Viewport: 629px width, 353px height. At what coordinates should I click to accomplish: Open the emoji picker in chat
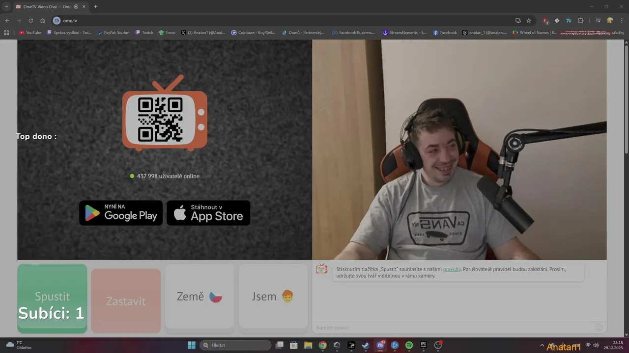[x=599, y=328]
